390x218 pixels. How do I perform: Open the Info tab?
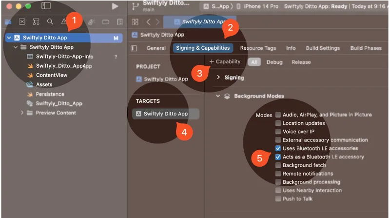point(291,48)
